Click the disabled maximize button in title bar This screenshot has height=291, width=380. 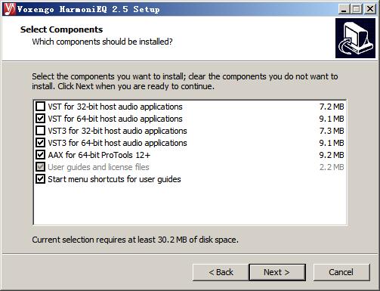tap(357, 9)
